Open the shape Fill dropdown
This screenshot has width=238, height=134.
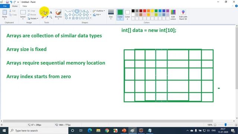point(97,15)
